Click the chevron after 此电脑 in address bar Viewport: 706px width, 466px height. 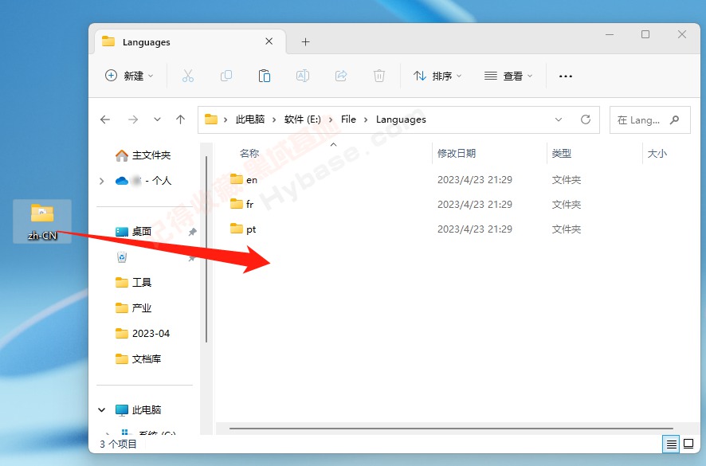274,119
